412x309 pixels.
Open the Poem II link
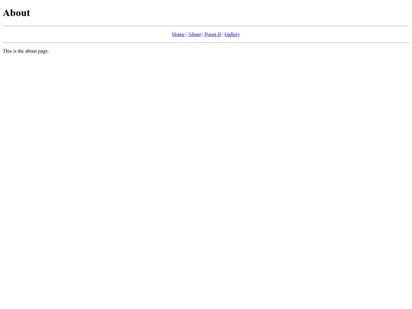[x=213, y=34]
